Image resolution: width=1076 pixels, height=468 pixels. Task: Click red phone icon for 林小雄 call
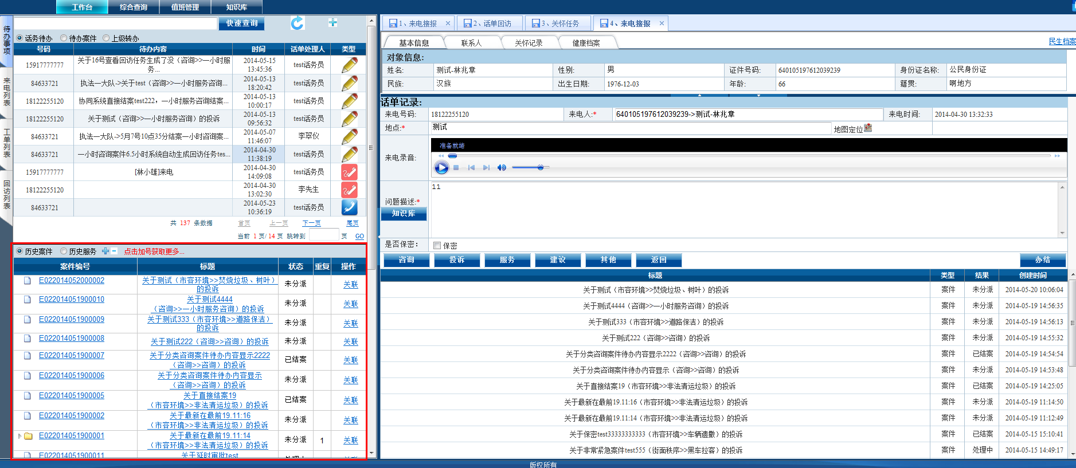coord(349,172)
